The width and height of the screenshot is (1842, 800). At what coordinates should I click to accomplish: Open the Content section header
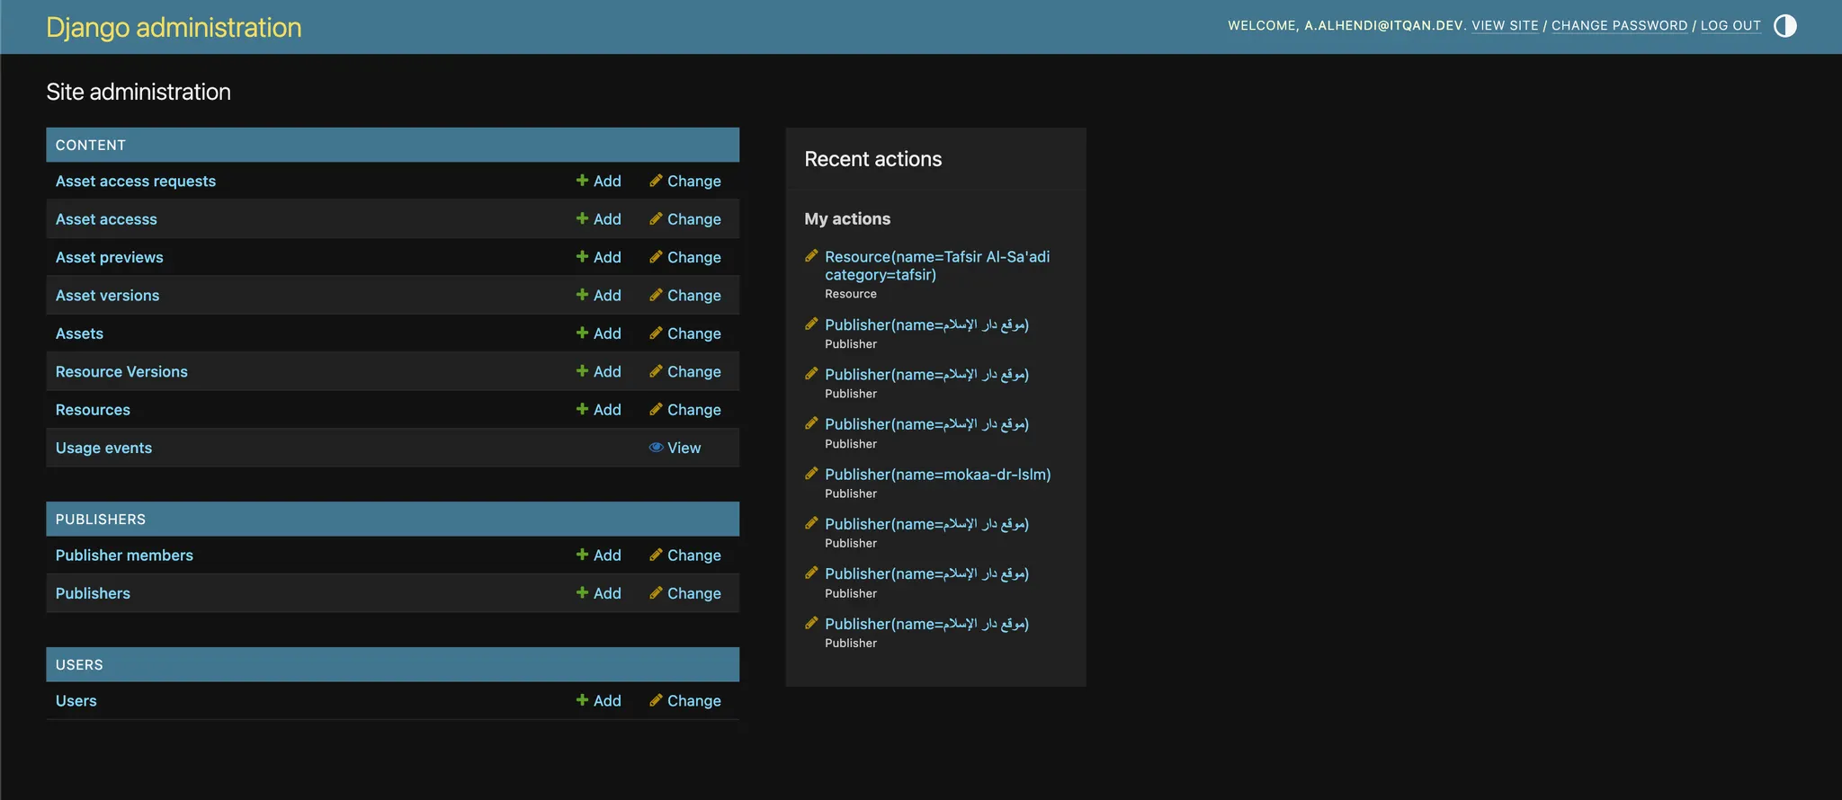click(91, 145)
